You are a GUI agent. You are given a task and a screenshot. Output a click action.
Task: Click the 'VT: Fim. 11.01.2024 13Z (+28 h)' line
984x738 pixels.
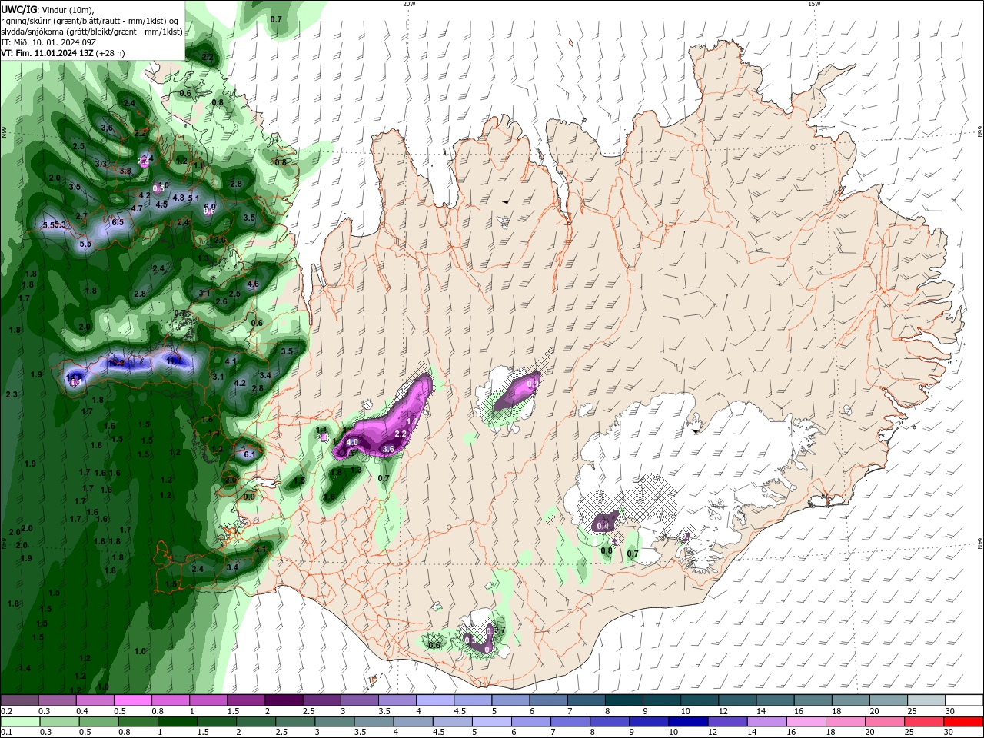click(63, 53)
